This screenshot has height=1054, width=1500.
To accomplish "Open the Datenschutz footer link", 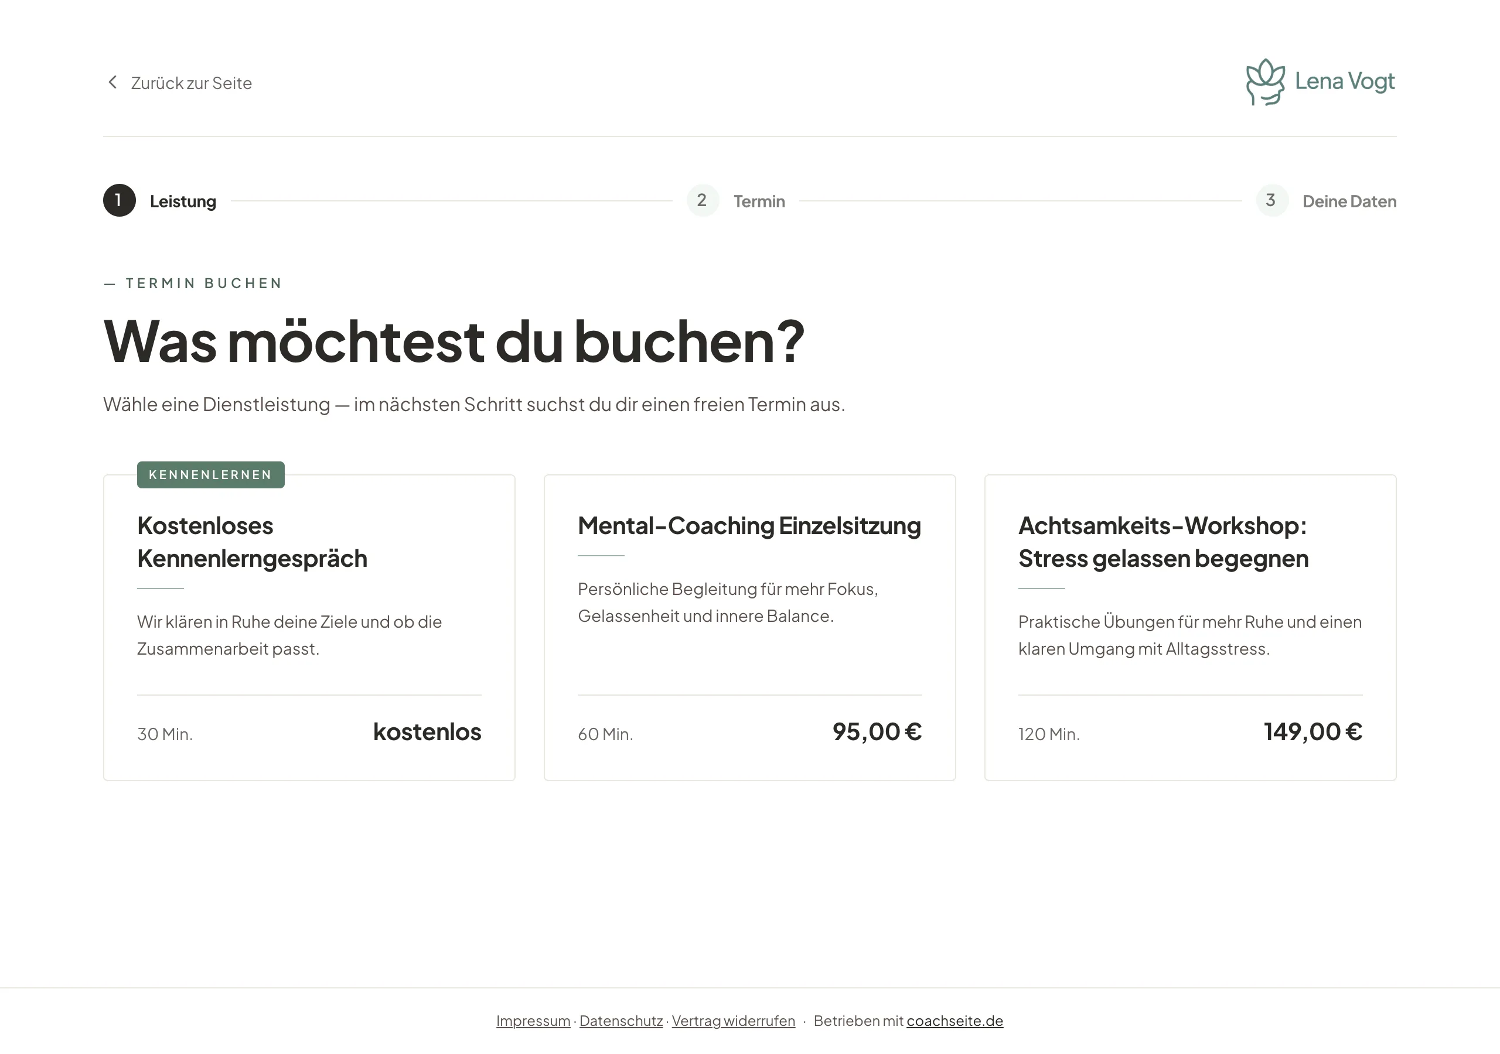I will pos(621,1021).
